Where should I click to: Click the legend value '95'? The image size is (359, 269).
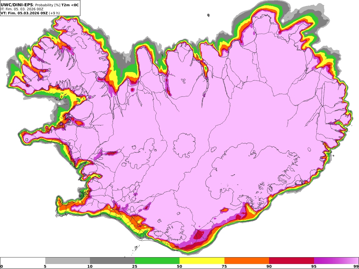point(314,266)
